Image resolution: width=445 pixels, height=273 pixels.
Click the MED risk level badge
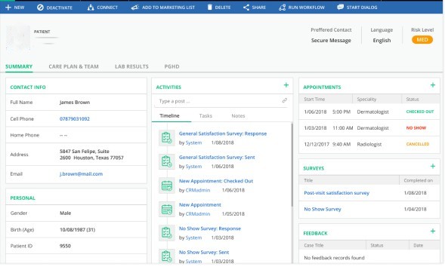click(x=422, y=40)
